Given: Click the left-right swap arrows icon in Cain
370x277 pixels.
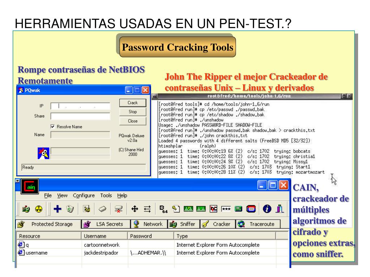Looking at the screenshot, I should 147,209.
